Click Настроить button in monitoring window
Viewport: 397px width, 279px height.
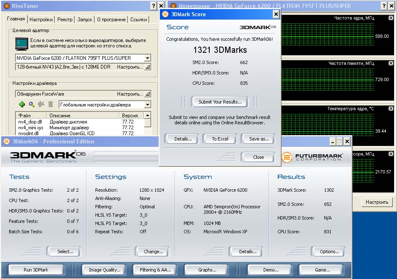(377, 202)
